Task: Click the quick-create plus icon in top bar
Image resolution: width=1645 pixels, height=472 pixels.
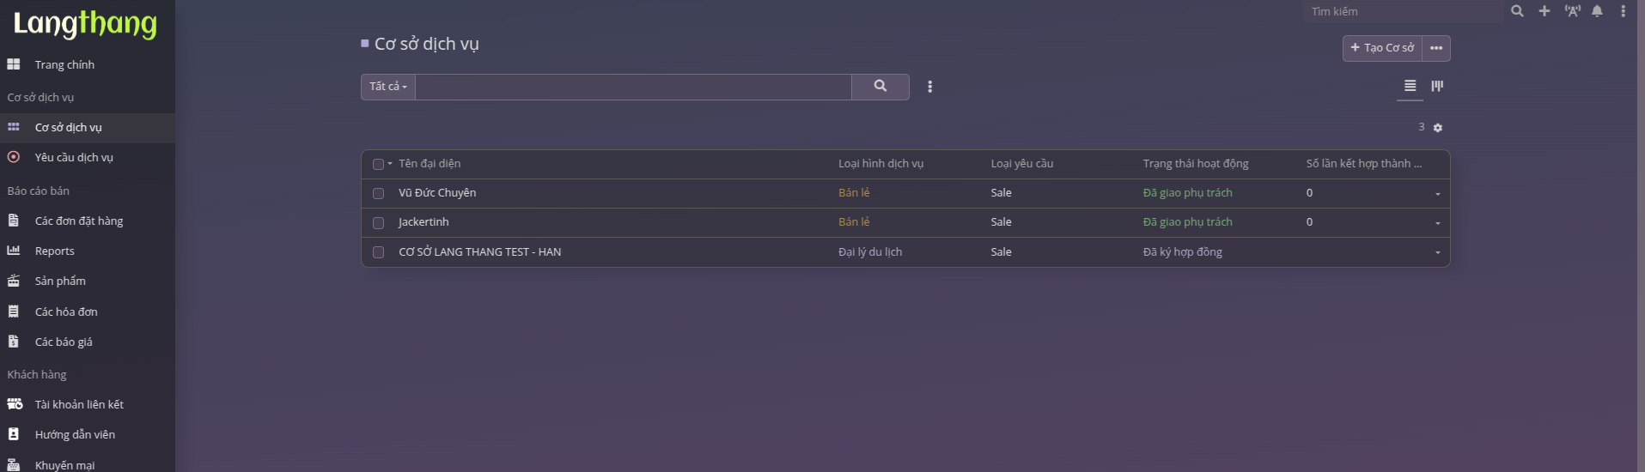Action: click(1544, 11)
